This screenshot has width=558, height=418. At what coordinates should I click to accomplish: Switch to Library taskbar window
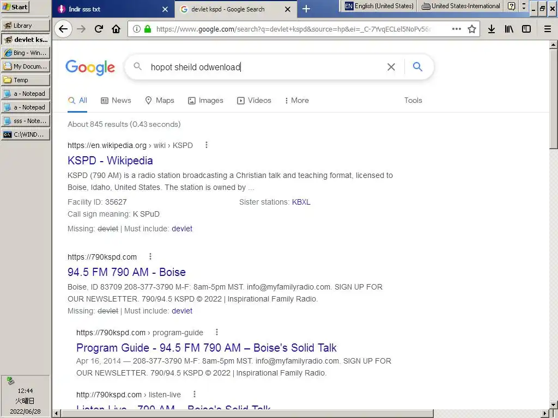[26, 26]
